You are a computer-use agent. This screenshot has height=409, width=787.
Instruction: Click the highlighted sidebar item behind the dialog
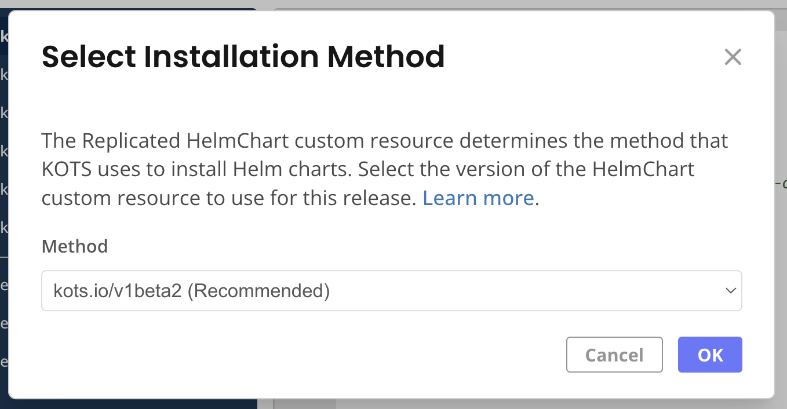[x=5, y=36]
